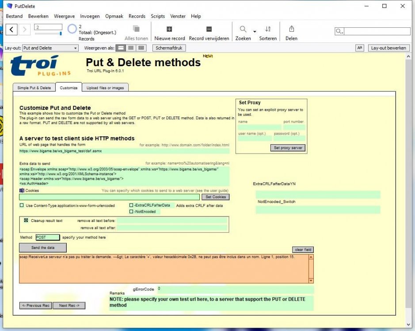Tick the -ExtraCRLFafterData checkbox
The width and height of the screenshot is (415, 331).
tap(131, 205)
